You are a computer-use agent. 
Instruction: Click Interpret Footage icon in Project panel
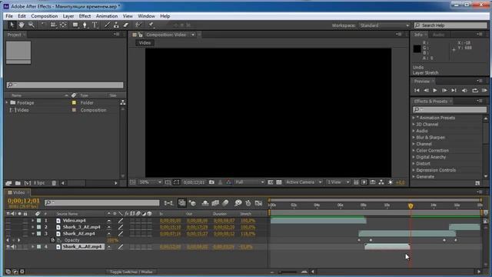(x=8, y=183)
